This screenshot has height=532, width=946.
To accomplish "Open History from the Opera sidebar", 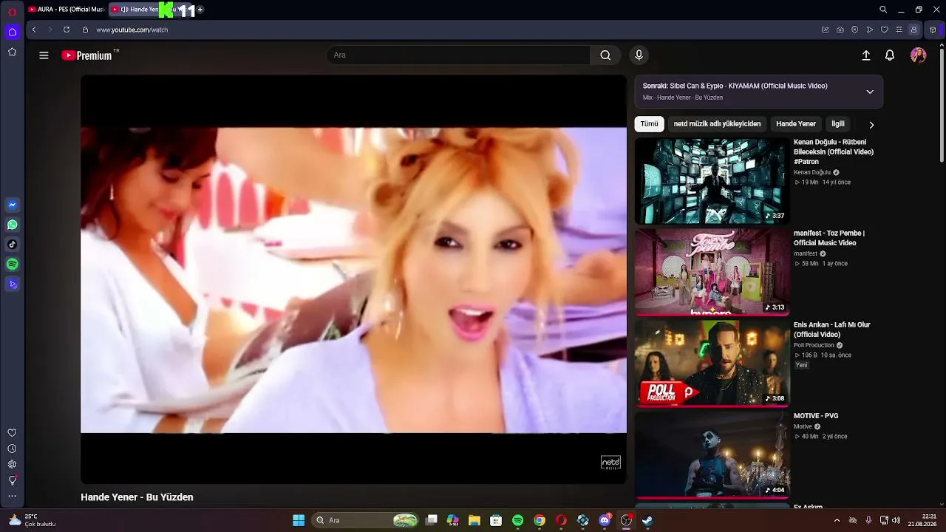I will (x=12, y=449).
